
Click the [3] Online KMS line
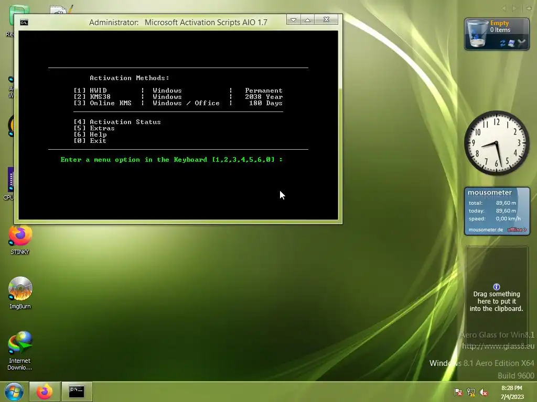point(178,103)
